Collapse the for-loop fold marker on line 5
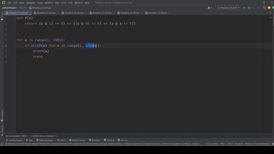Viewport: 274px width, 154px height. click(15, 40)
